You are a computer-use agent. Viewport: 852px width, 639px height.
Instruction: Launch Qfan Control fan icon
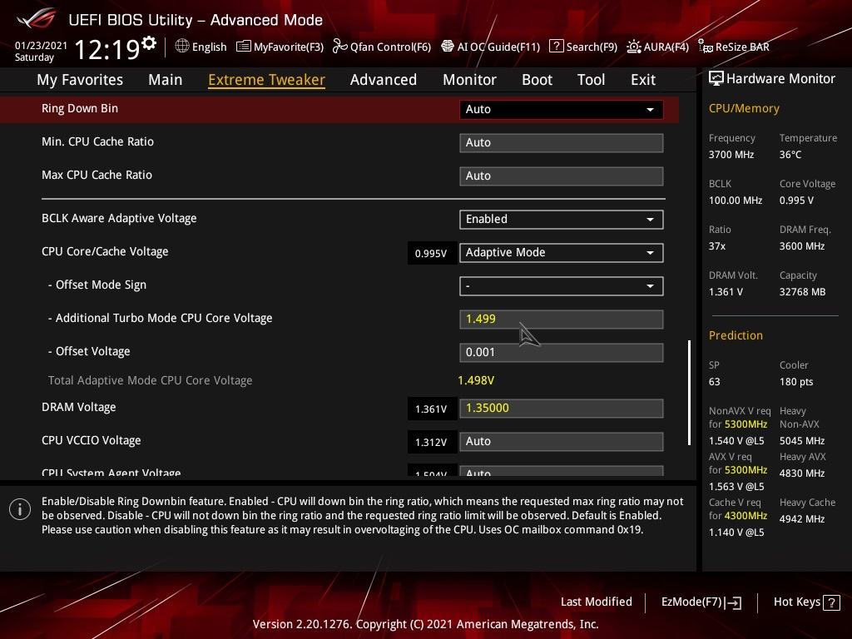click(340, 47)
